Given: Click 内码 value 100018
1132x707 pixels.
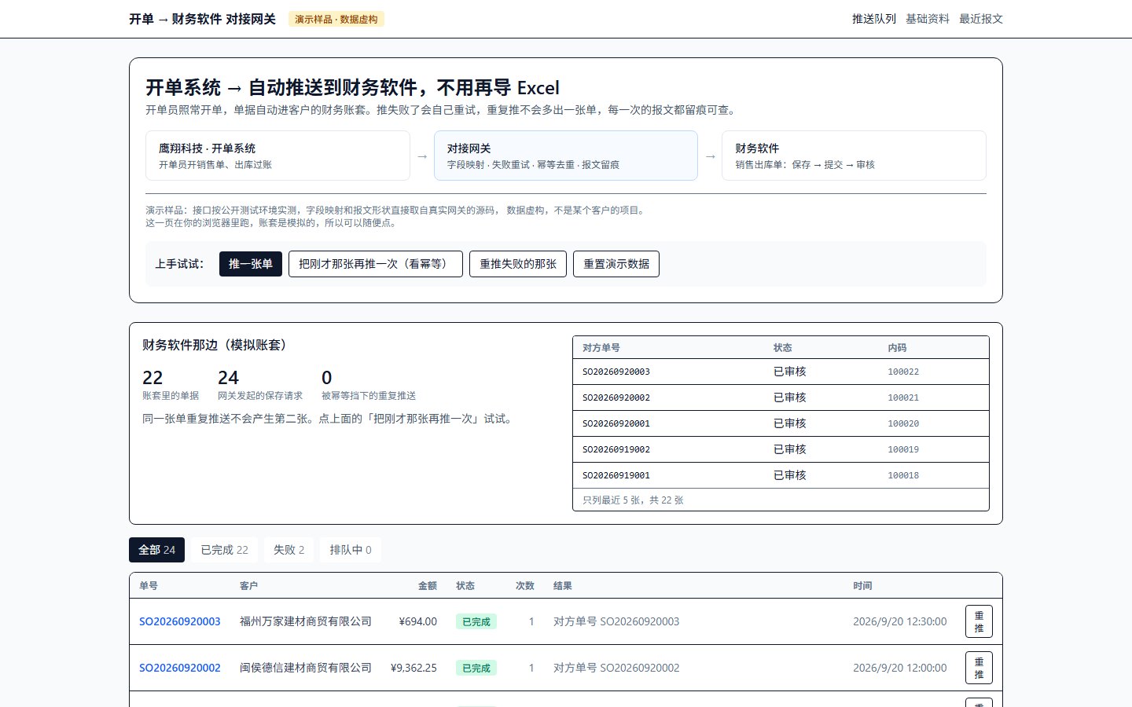Looking at the screenshot, I should 903,475.
